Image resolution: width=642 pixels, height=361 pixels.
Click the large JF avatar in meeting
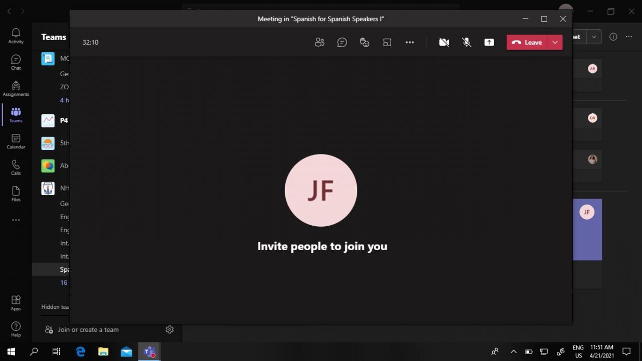coord(321,191)
